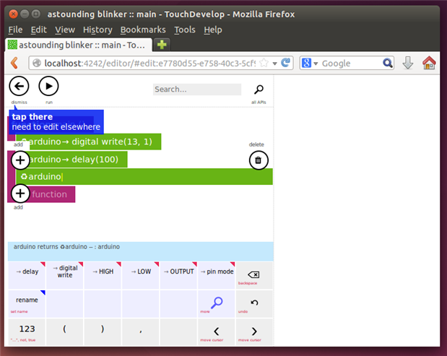Insert a closing parenthesis
This screenshot has height=356, width=447.
103,331
